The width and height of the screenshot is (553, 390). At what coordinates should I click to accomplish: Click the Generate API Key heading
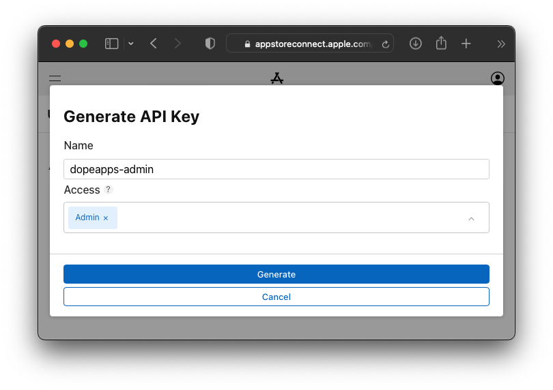(132, 117)
